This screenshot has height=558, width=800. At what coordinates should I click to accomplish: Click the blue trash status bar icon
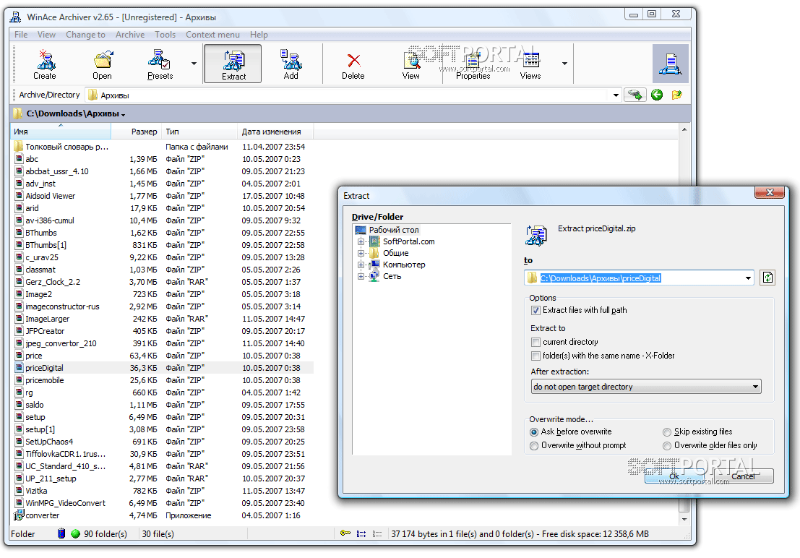(61, 533)
